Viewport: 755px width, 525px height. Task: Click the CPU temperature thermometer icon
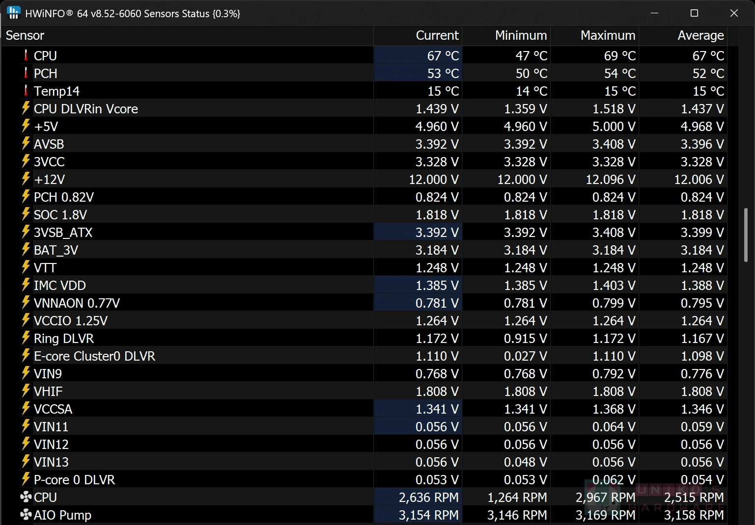[x=26, y=55]
